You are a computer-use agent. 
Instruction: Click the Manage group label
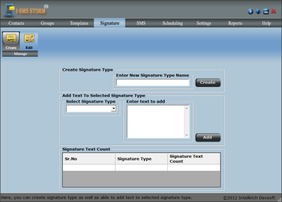point(20,54)
